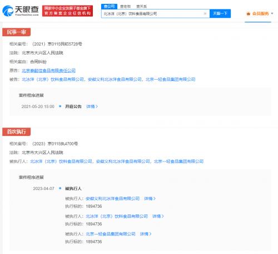The width and height of the screenshot is (278, 254).
Task: Select the 首次执行 section tag
Action: pyautogui.click(x=16, y=131)
